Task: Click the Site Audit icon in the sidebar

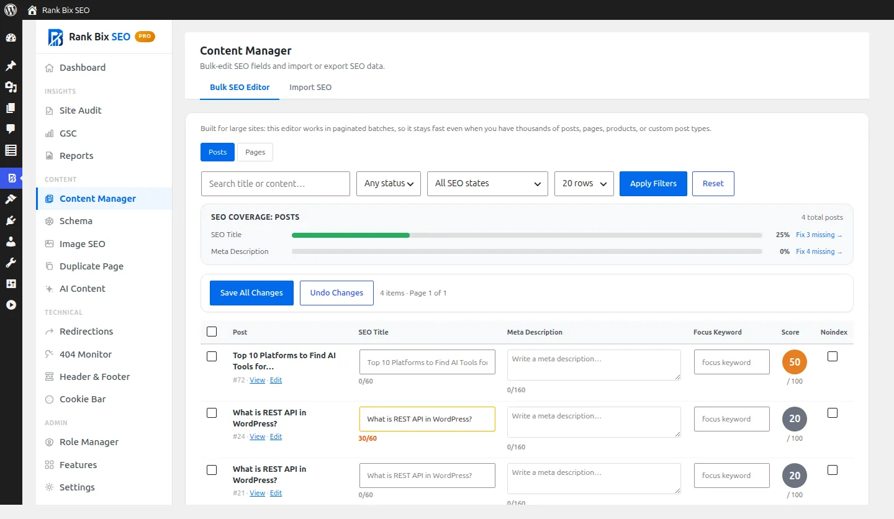Action: [50, 111]
